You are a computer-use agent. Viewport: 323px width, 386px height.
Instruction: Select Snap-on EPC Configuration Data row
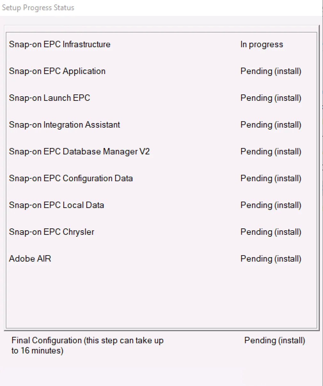(71, 178)
